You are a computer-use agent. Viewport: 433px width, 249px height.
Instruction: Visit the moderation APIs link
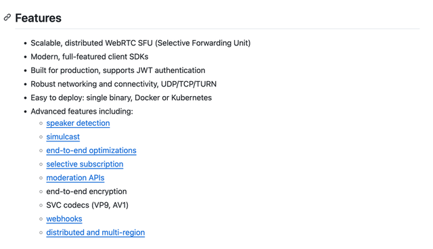(75, 178)
